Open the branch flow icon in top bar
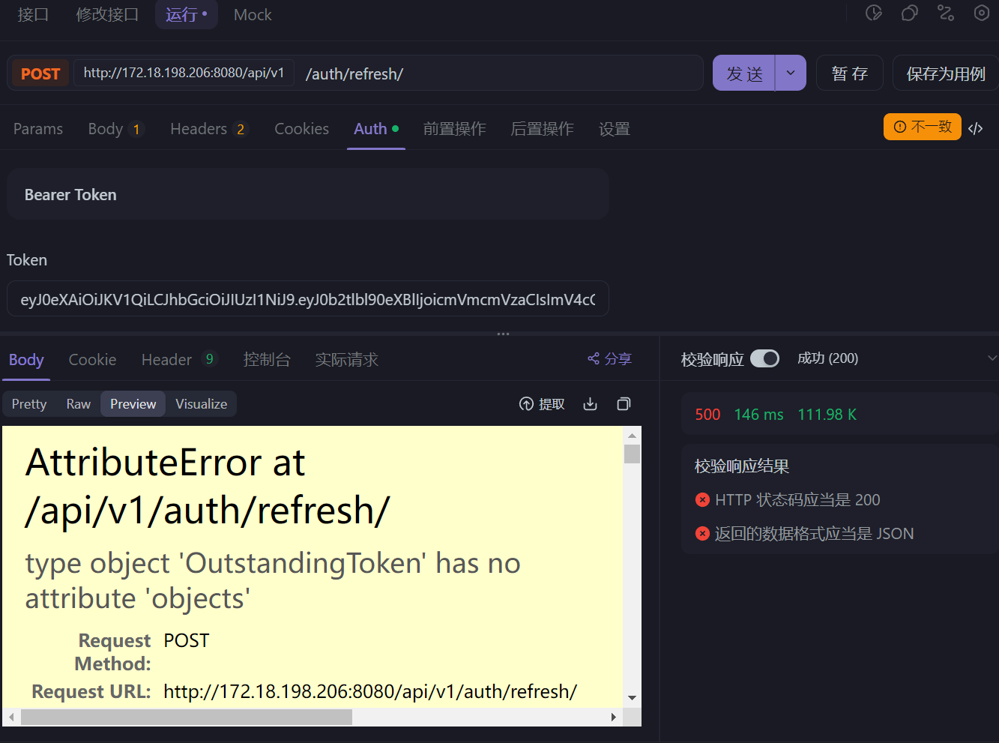999x743 pixels. [946, 13]
